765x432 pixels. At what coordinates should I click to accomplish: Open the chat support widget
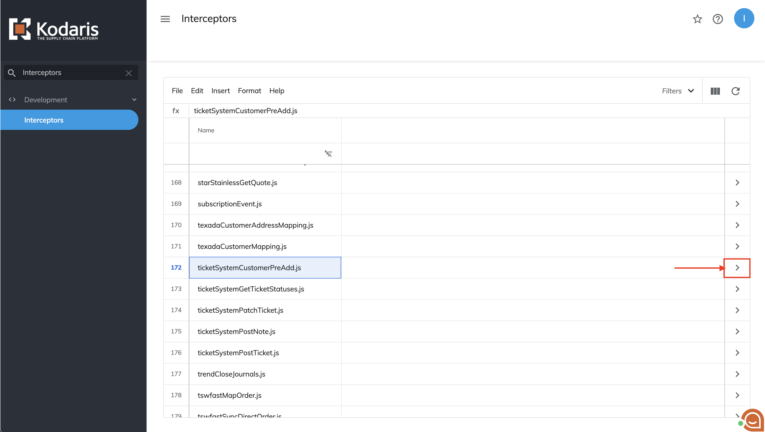(752, 420)
